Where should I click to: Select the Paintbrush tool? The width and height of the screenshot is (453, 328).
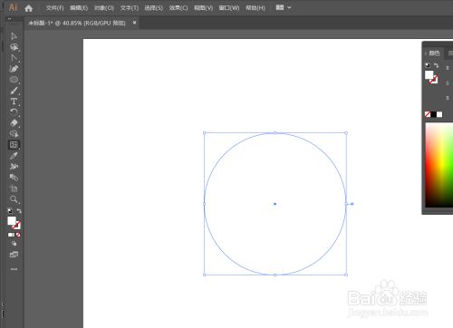(x=14, y=91)
